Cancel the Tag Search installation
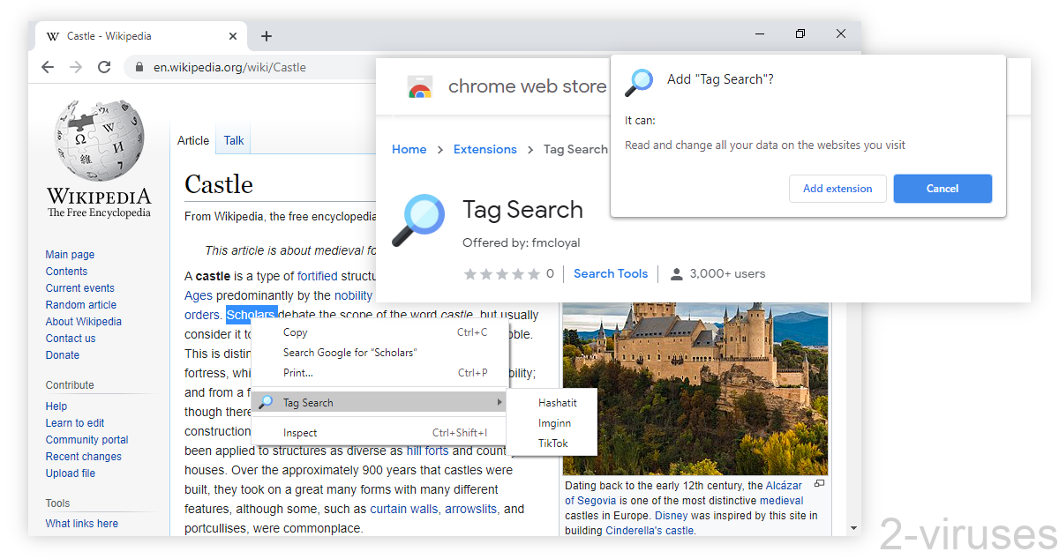 (942, 188)
